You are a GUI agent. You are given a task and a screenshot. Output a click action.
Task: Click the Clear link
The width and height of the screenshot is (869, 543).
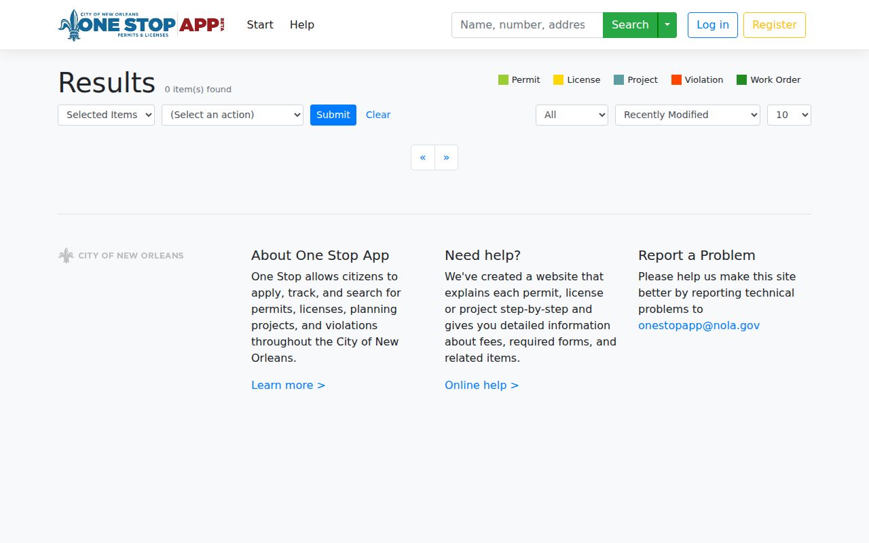[378, 115]
